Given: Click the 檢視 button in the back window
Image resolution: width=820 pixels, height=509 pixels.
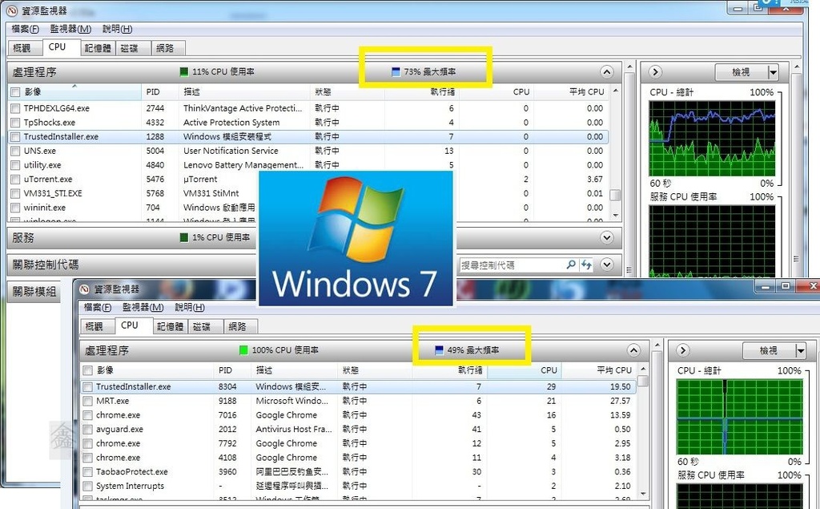Looking at the screenshot, I should pos(741,72).
